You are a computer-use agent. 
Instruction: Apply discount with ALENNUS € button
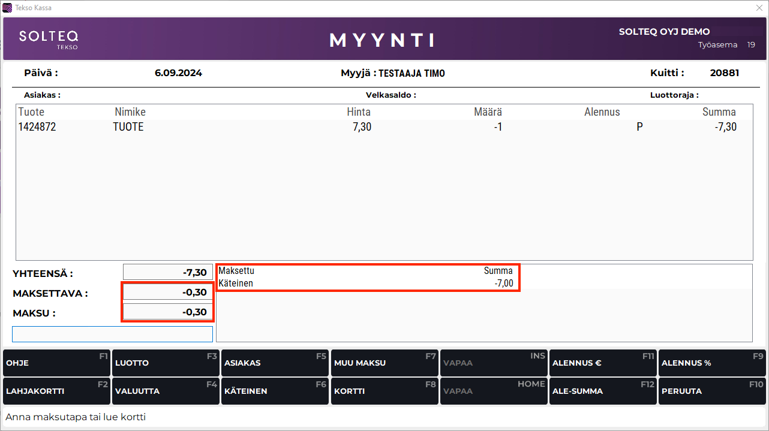pyautogui.click(x=602, y=363)
